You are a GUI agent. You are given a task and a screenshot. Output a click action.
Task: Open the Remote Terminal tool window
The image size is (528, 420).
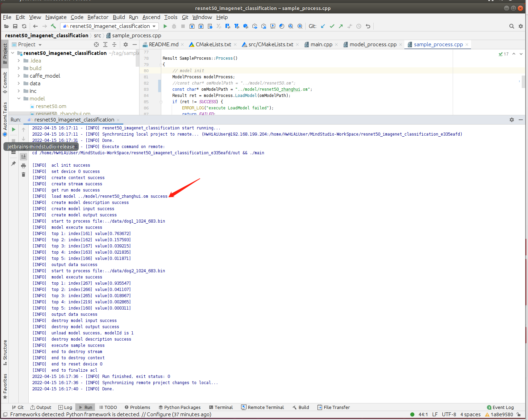(x=262, y=407)
